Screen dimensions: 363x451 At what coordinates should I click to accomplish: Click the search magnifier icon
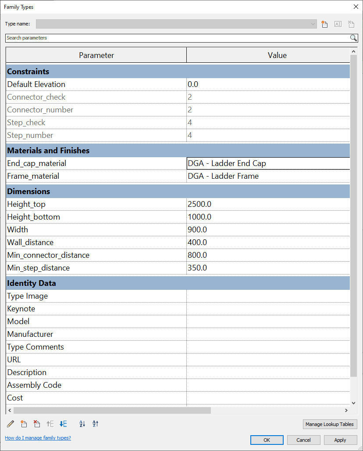pos(353,38)
